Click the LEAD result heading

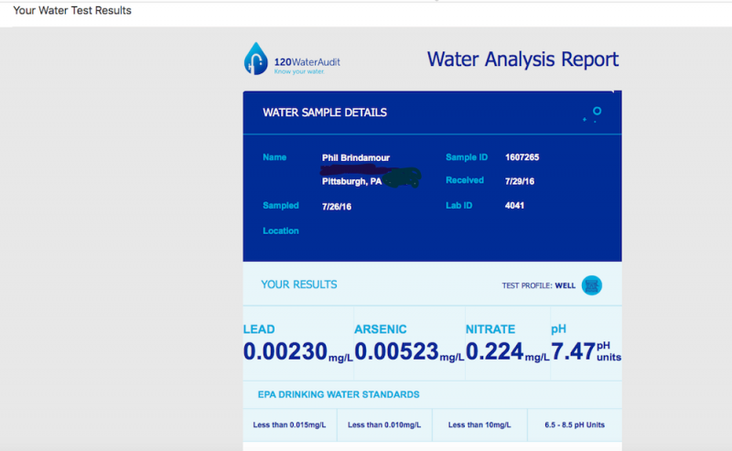tap(259, 329)
